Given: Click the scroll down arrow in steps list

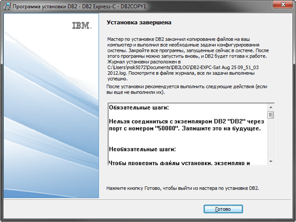Looking at the screenshot, I should (x=271, y=161).
